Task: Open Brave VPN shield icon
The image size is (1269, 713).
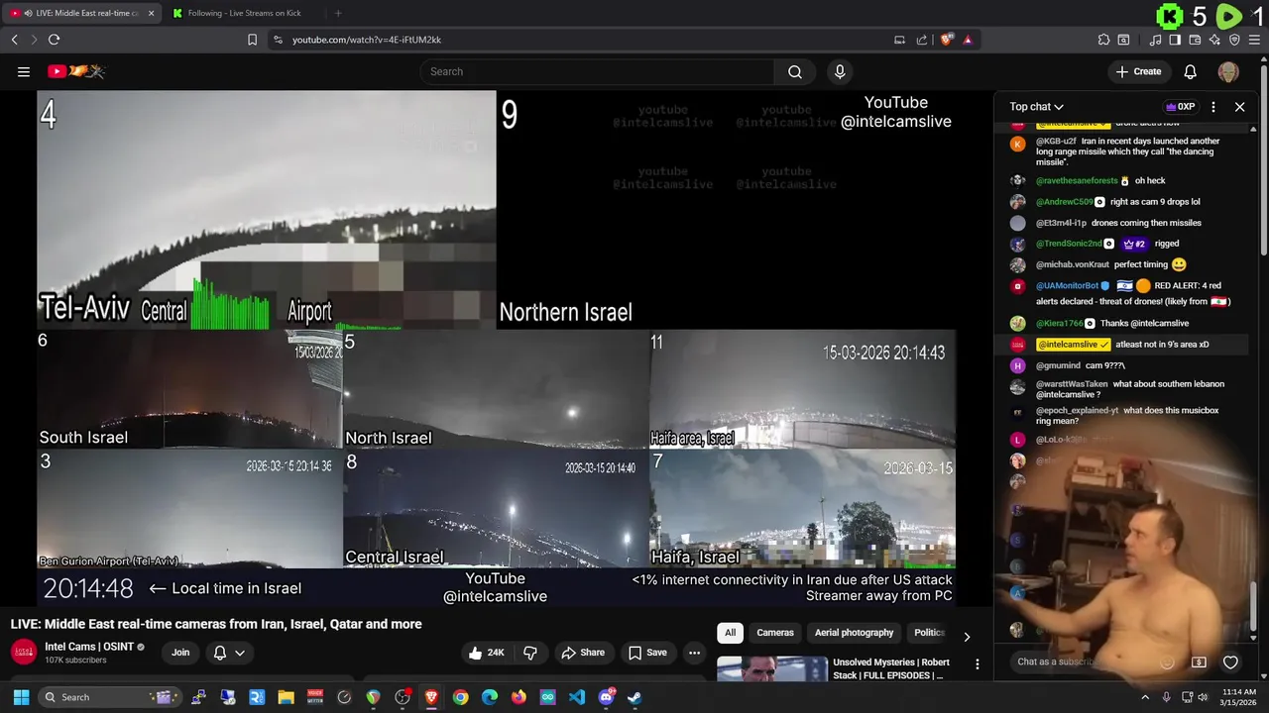Action: click(1234, 40)
